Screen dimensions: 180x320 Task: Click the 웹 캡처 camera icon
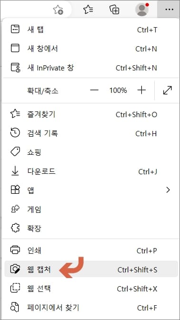[x=15, y=270]
